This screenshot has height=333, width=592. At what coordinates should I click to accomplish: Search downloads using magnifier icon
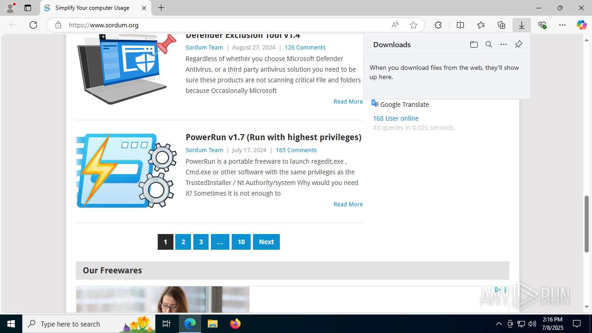(x=488, y=44)
